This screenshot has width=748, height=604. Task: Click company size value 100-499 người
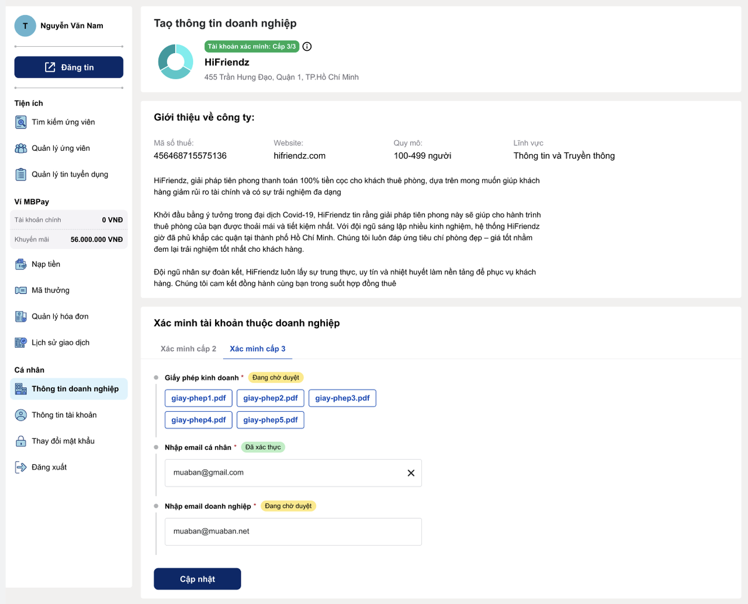[x=423, y=156]
